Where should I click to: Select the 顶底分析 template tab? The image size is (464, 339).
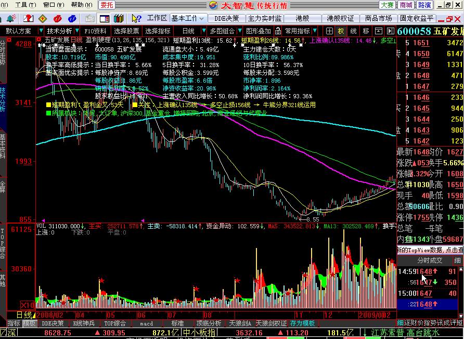coord(209,323)
